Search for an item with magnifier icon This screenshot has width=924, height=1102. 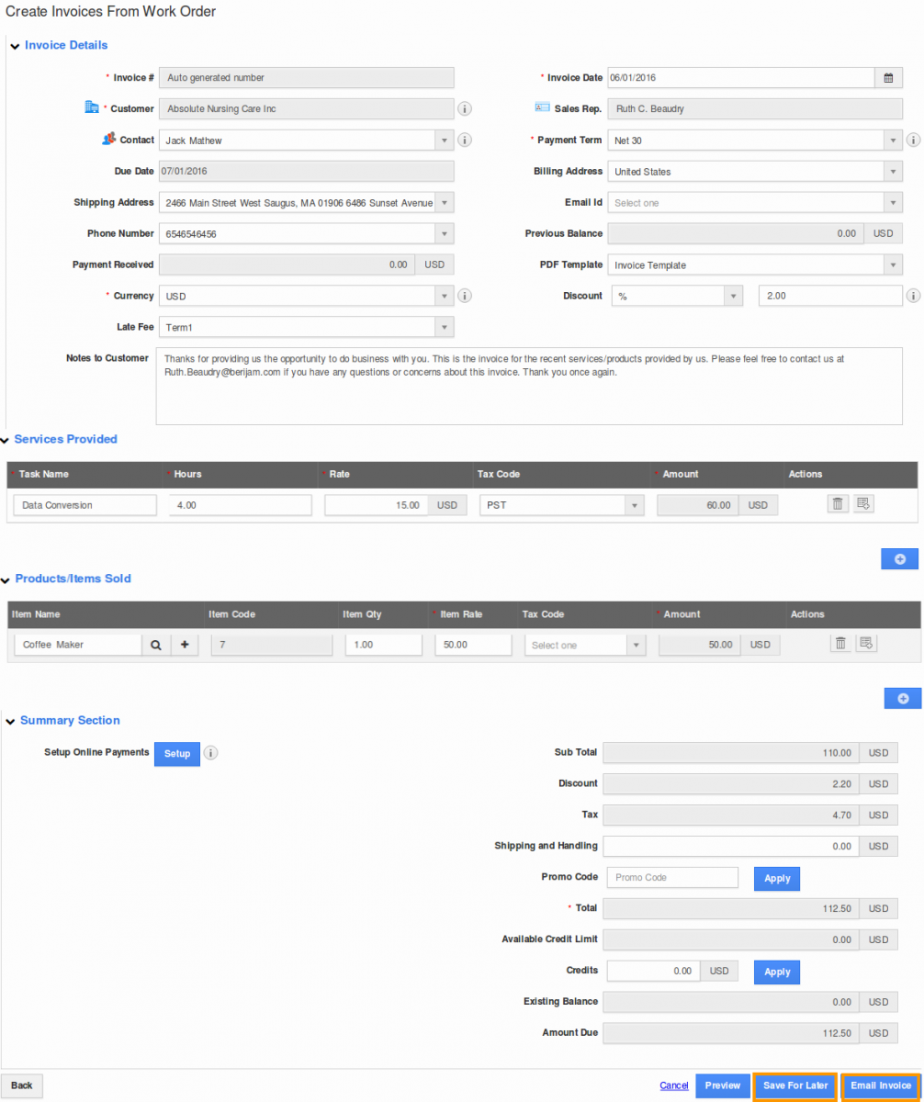(156, 646)
